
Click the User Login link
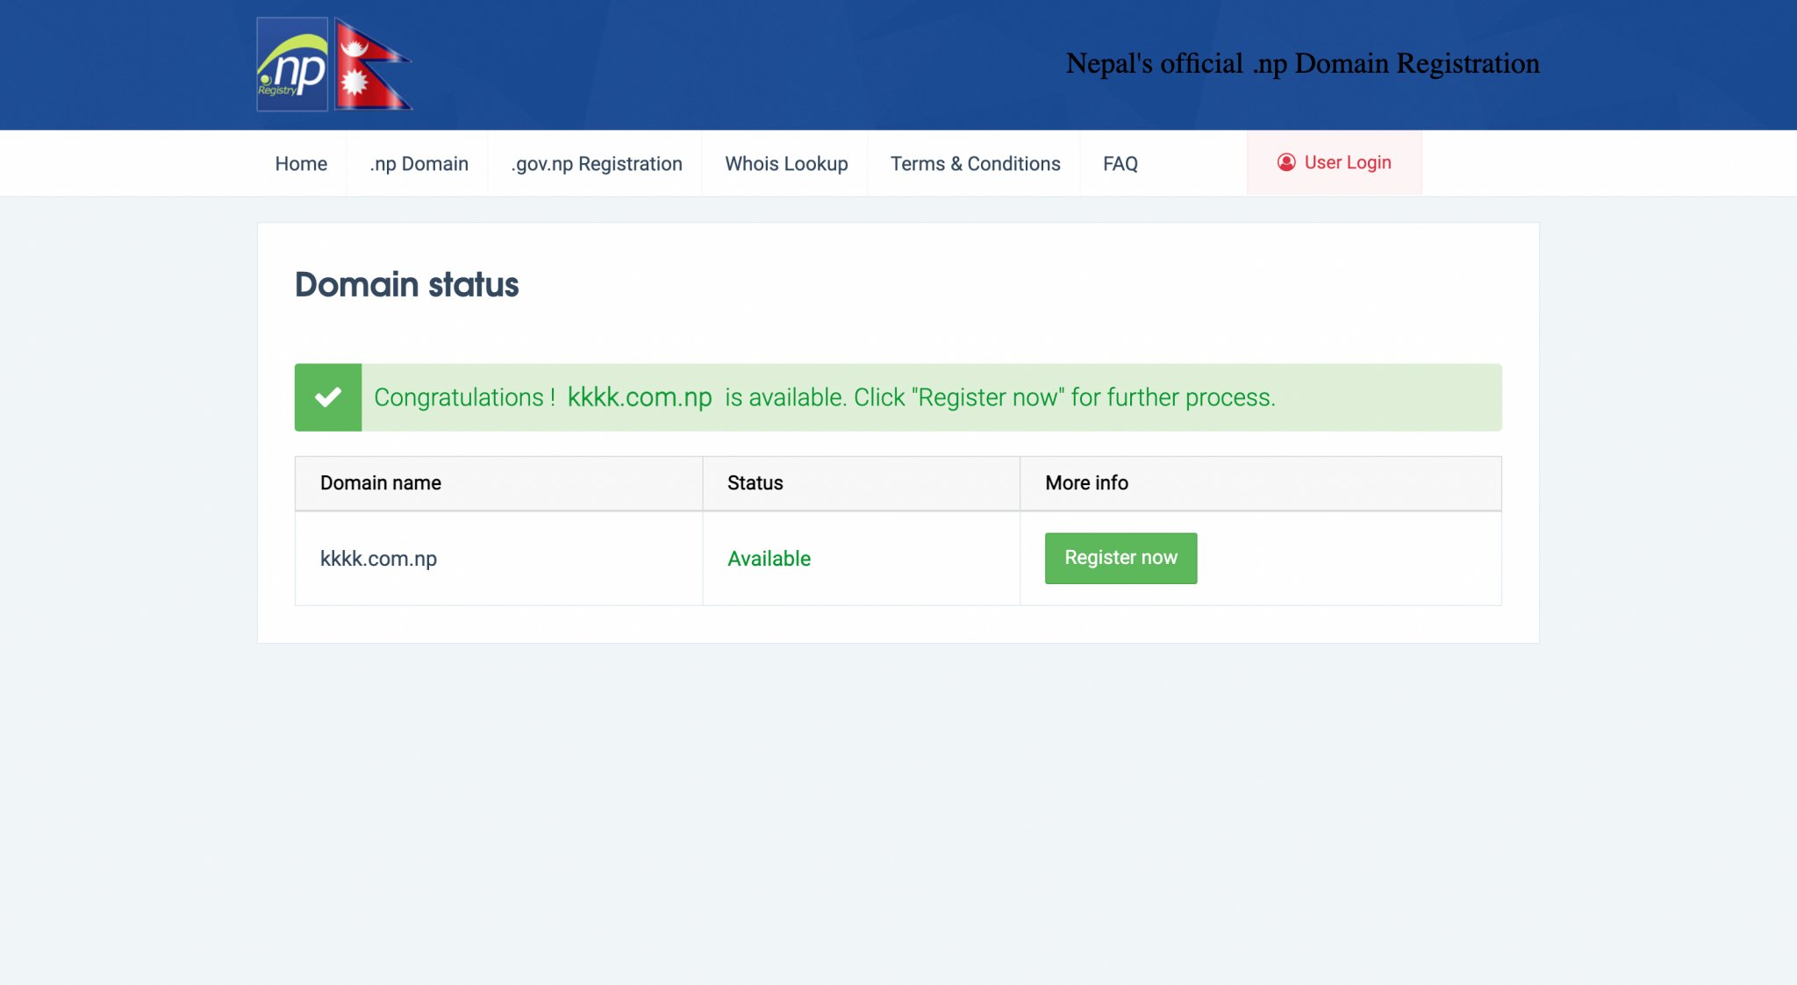pyautogui.click(x=1347, y=162)
